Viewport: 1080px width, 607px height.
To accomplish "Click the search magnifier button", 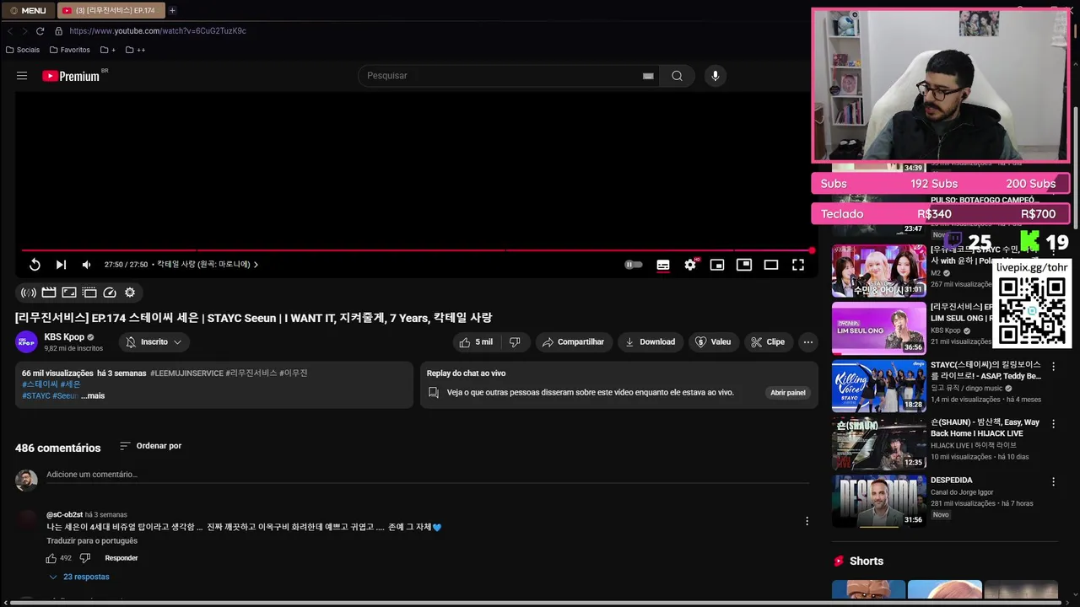I will pyautogui.click(x=677, y=76).
